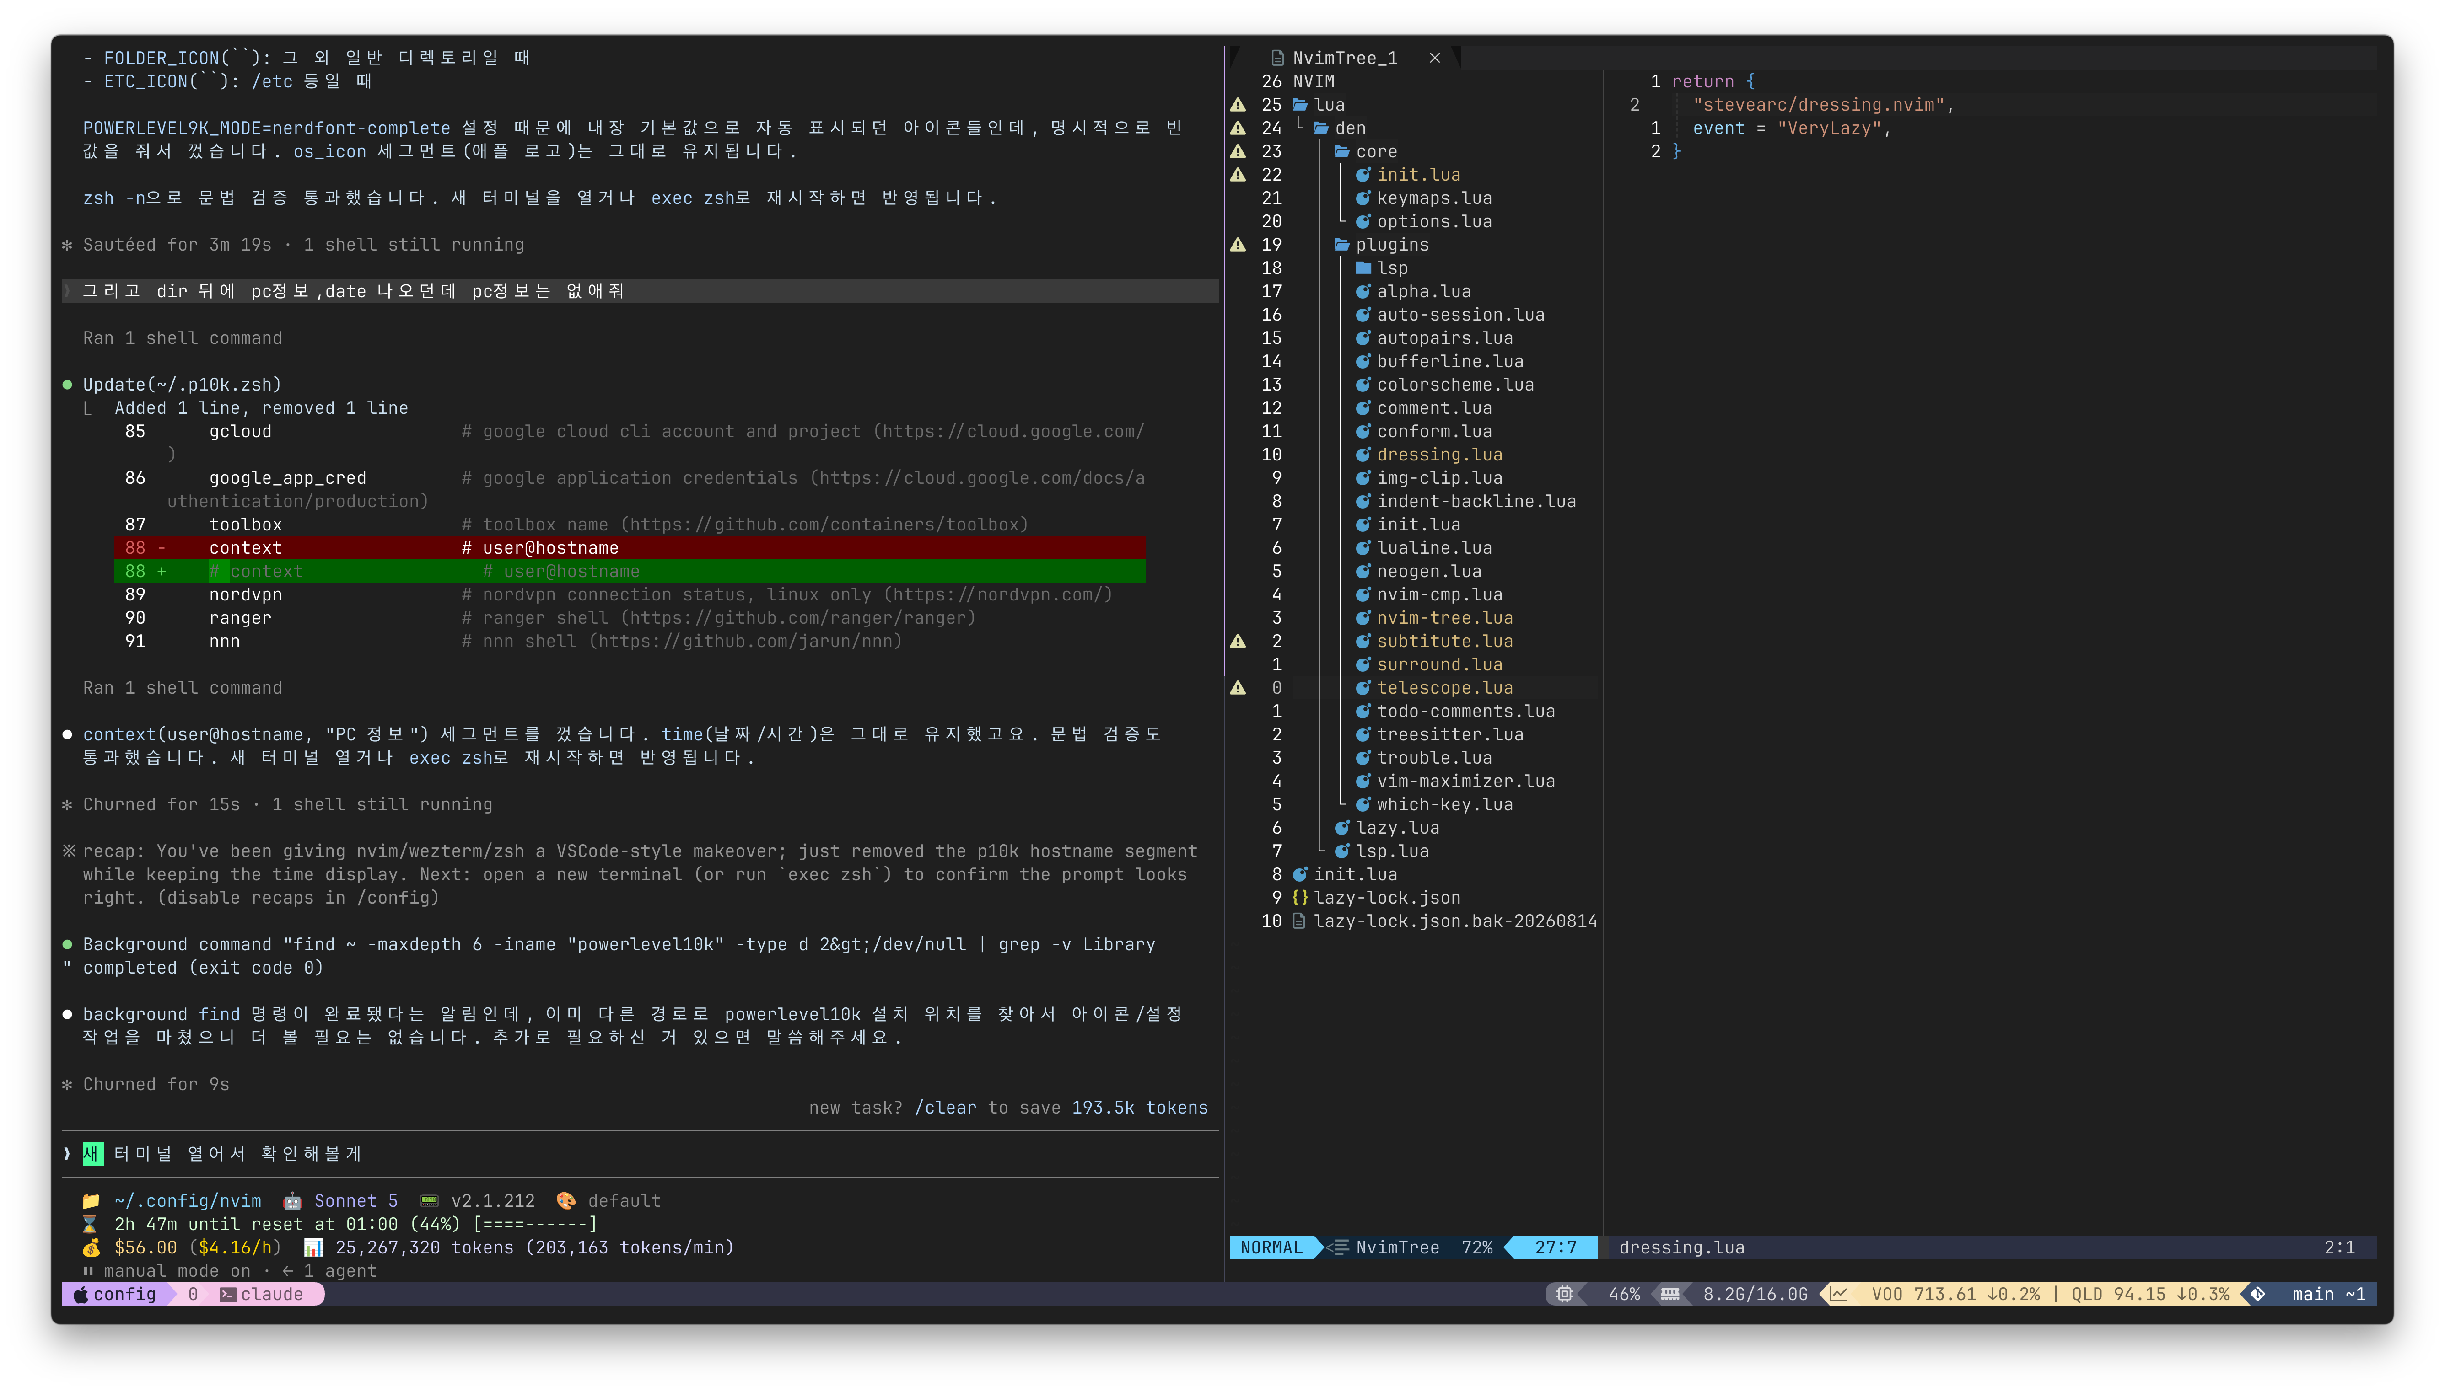The height and width of the screenshot is (1392, 2445).
Task: Click file icon beside lazy-lock.json.bak-20260814
Action: click(1298, 921)
